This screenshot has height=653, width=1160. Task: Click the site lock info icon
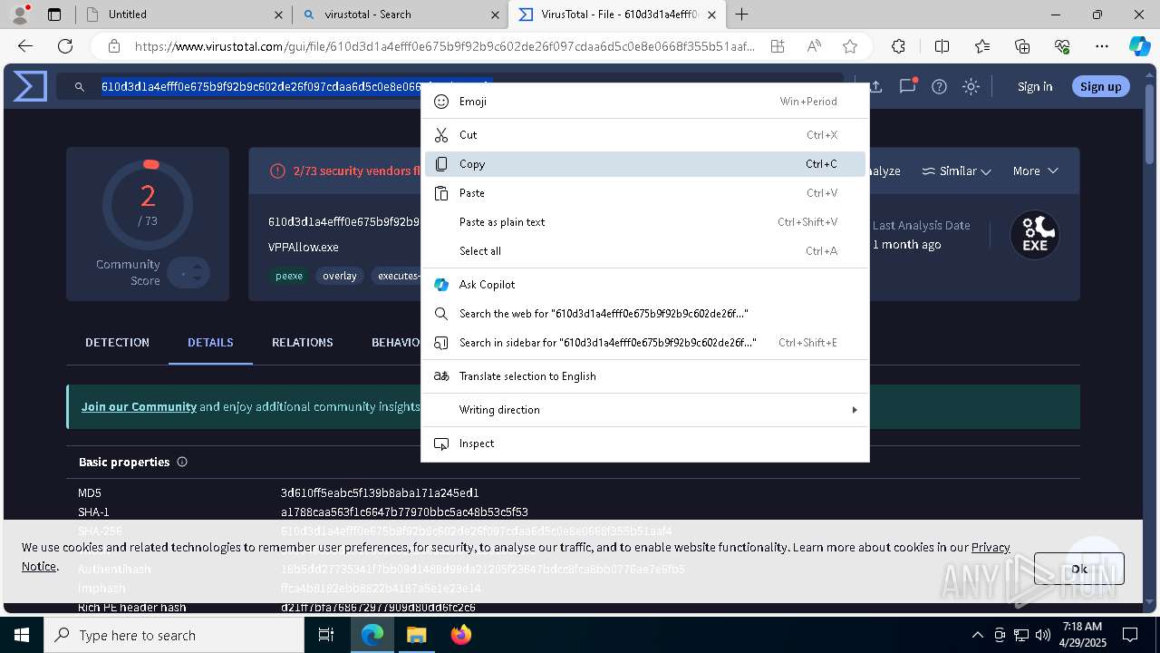[114, 46]
